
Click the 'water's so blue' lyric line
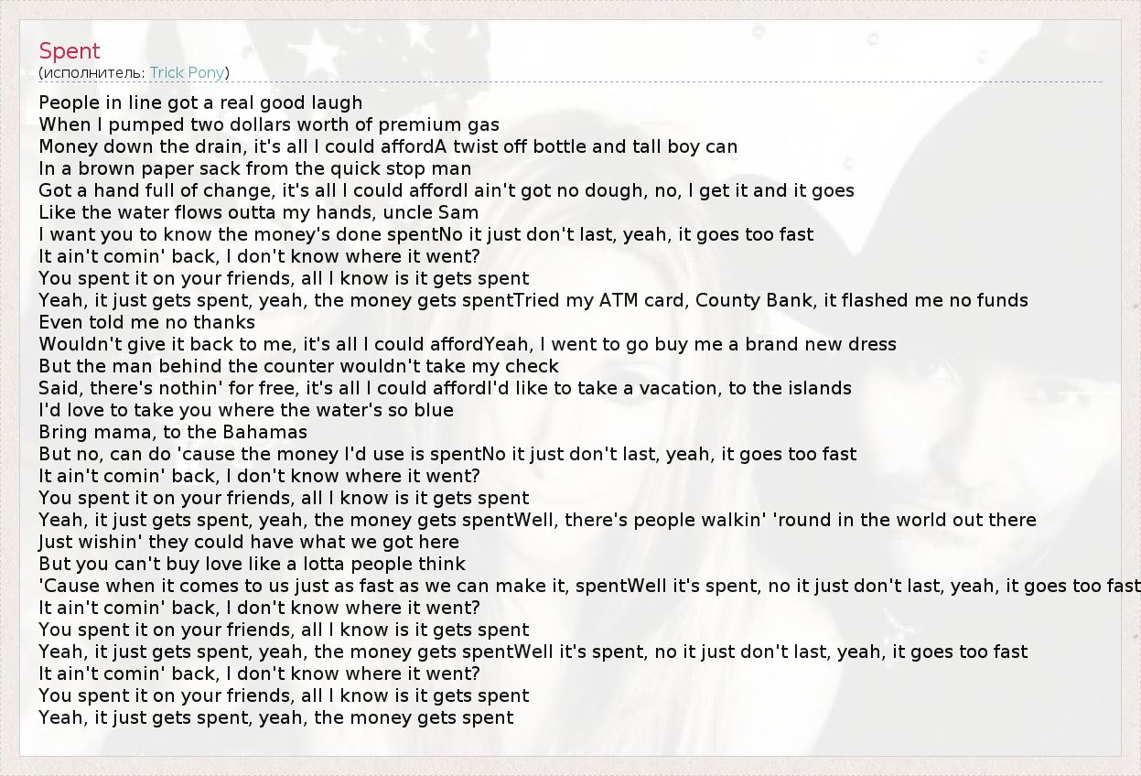point(246,410)
